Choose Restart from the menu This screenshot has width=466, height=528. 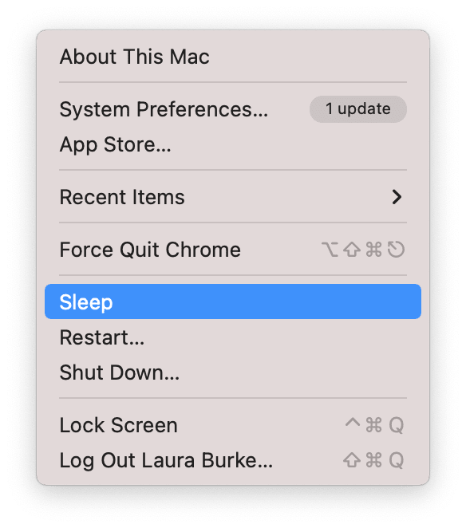[233, 337]
